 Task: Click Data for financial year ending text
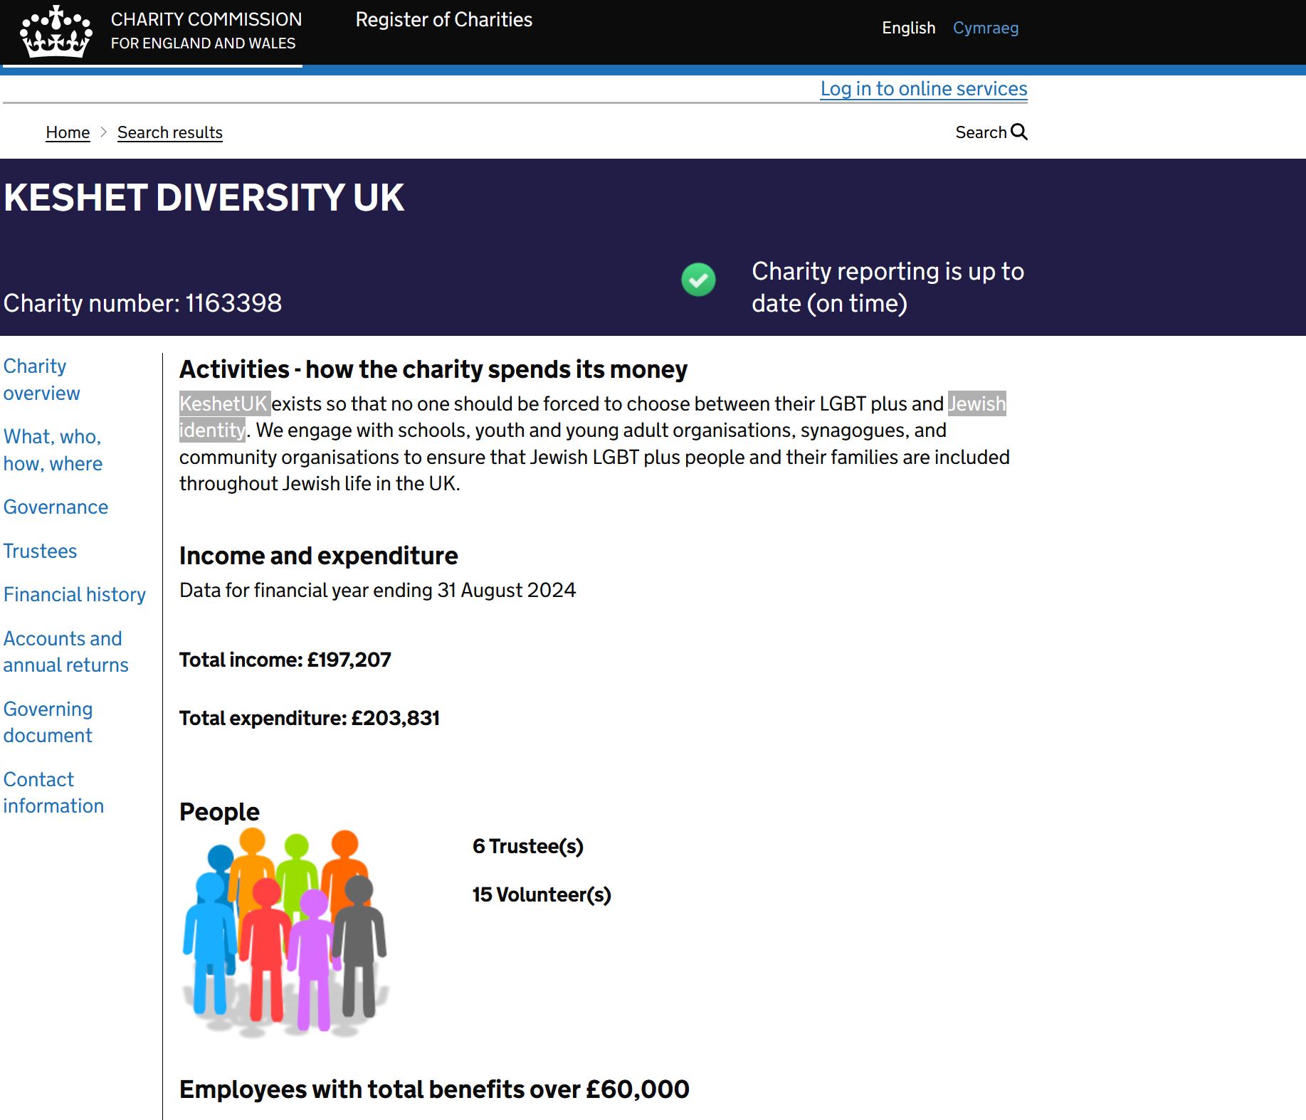(x=378, y=590)
